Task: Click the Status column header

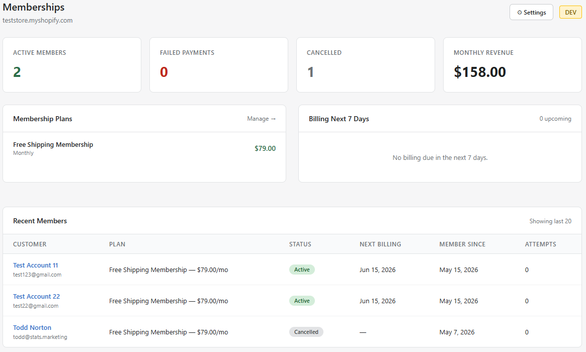Action: (300, 244)
